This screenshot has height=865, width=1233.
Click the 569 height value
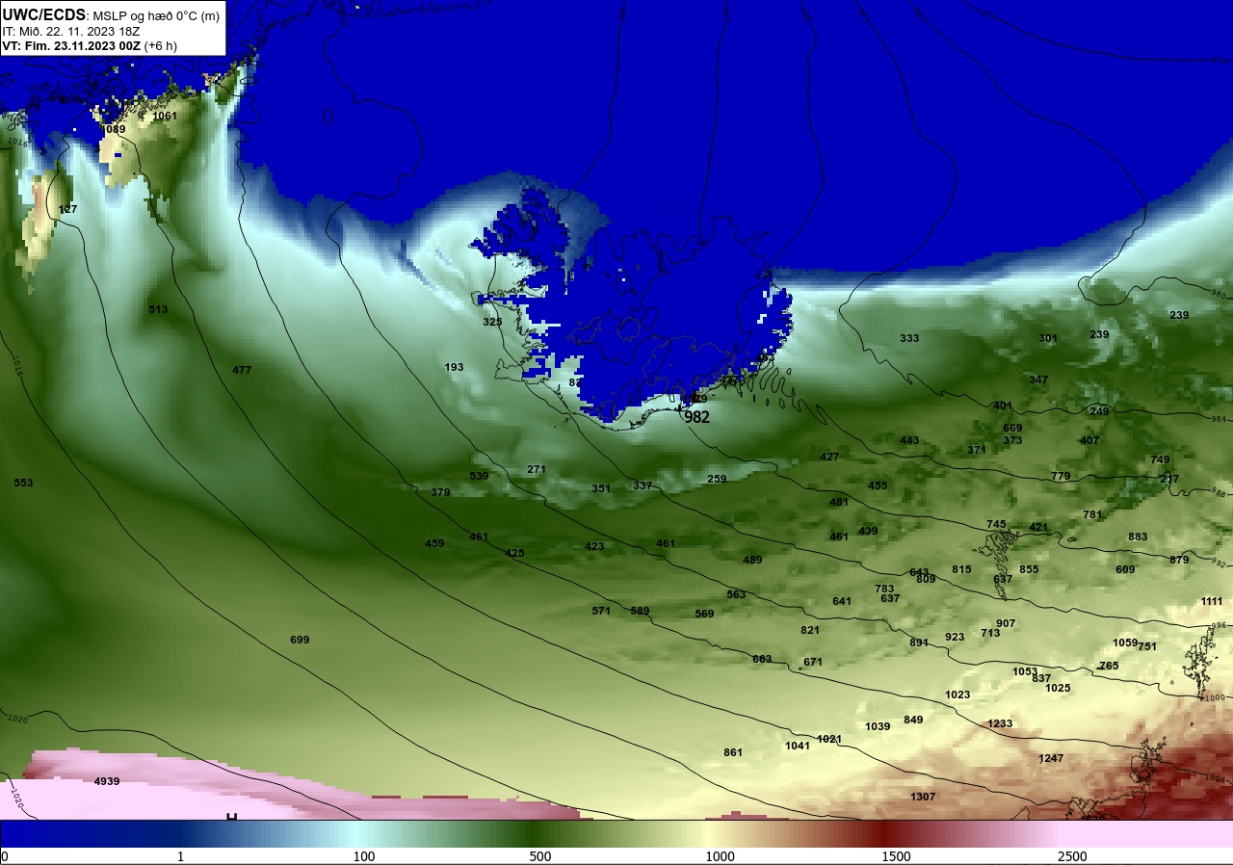point(704,614)
